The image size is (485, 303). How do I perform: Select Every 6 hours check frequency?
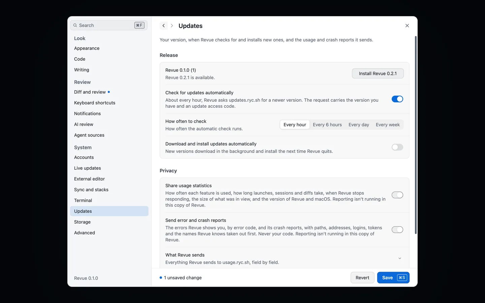click(327, 125)
